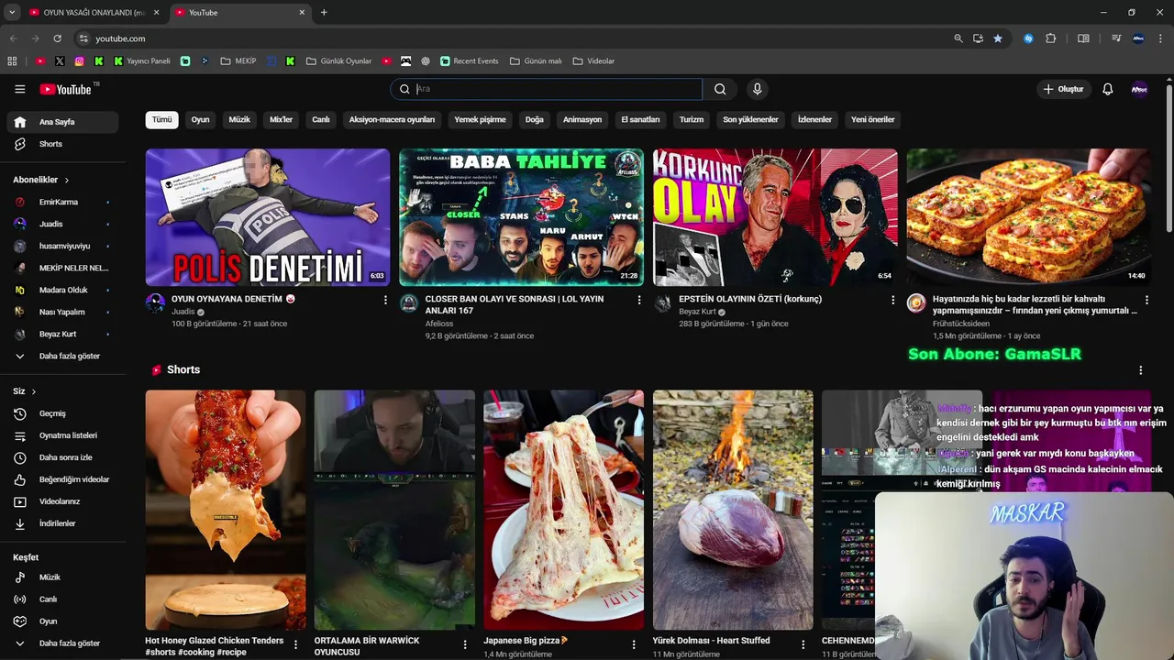Open the YouTube notifications bell

click(x=1107, y=89)
